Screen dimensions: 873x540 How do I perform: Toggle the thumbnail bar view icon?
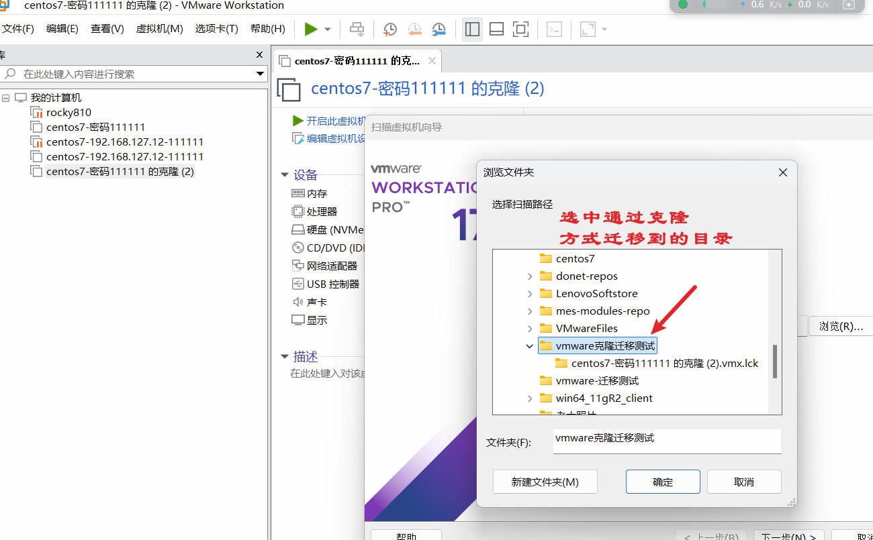click(x=496, y=29)
